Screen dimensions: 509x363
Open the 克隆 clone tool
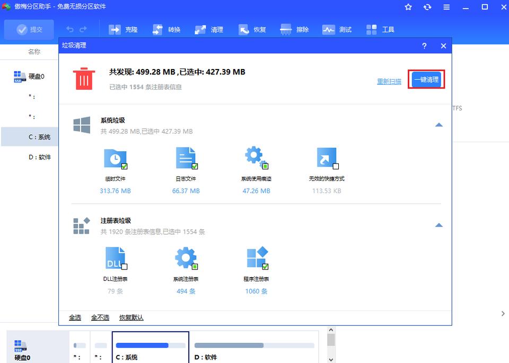coord(123,30)
